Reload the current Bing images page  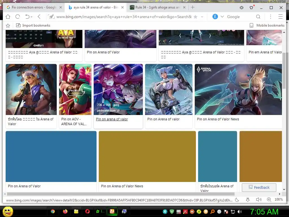(x=17, y=17)
